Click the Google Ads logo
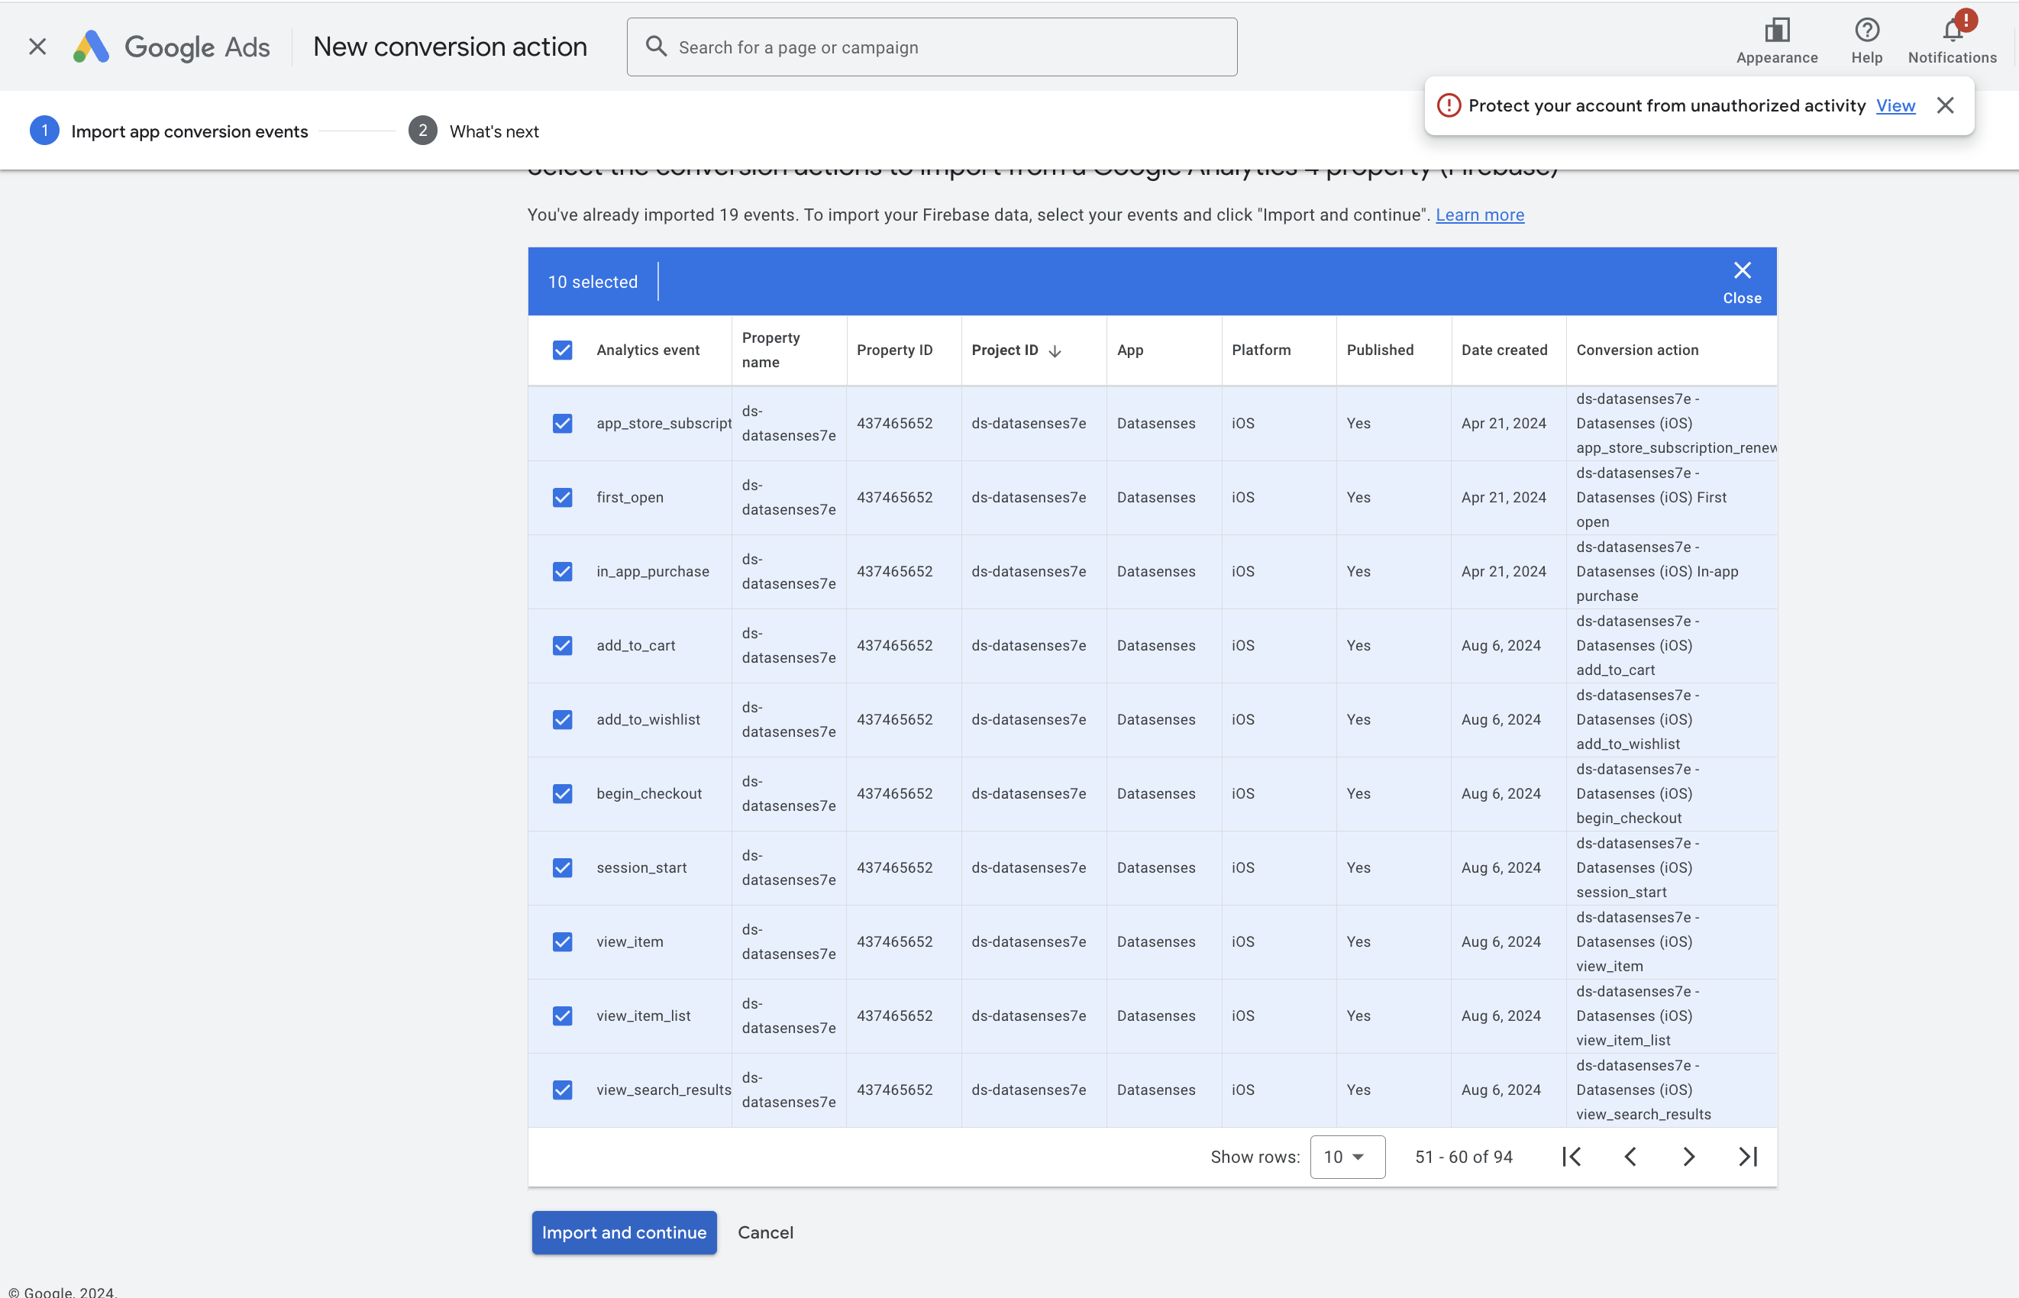 click(x=172, y=47)
